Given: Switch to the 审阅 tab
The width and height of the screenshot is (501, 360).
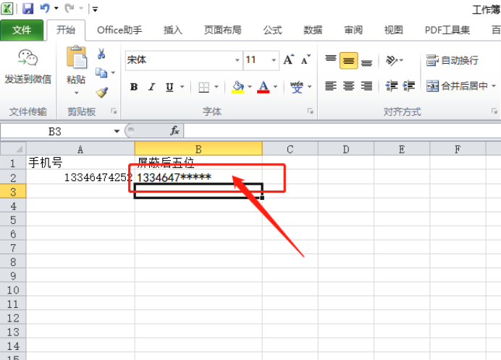Looking at the screenshot, I should [x=353, y=30].
